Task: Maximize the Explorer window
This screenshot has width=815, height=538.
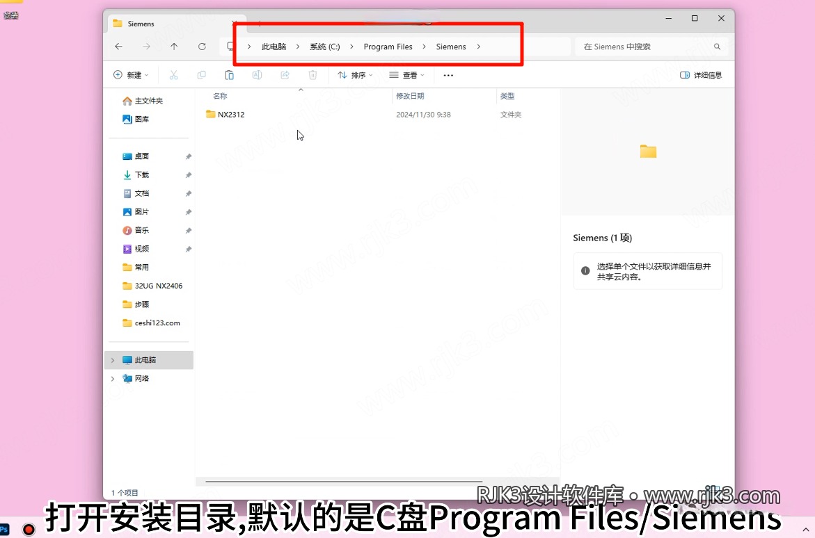Action: (695, 18)
